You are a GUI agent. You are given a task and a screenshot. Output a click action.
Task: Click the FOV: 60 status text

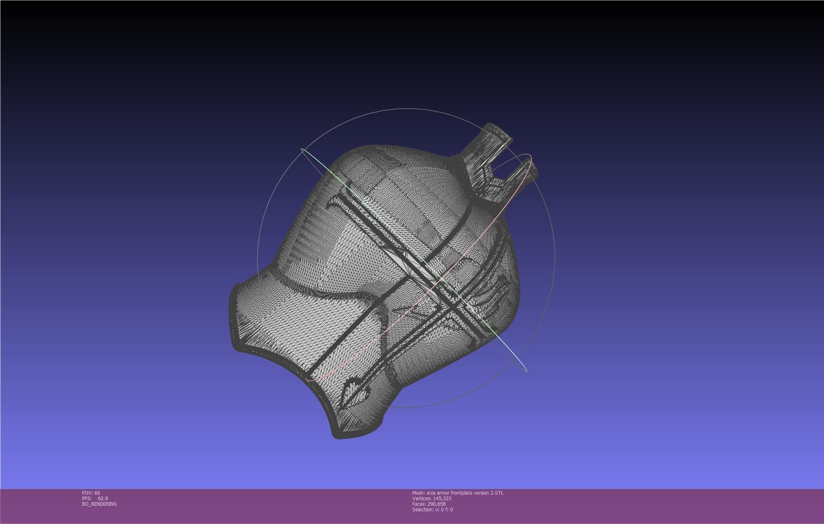[91, 493]
